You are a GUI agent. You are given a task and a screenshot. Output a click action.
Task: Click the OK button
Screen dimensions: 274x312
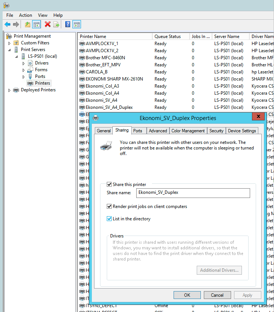[187, 295]
